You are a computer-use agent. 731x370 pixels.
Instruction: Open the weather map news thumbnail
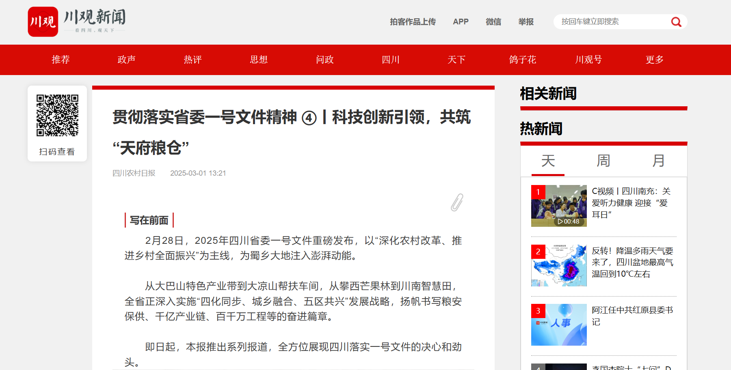click(x=559, y=265)
